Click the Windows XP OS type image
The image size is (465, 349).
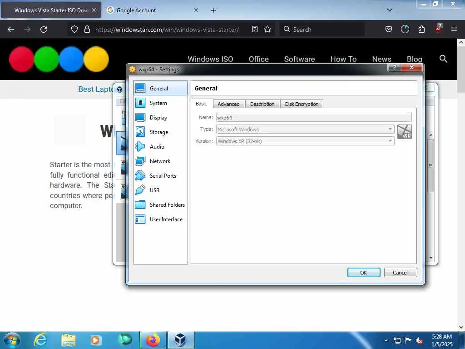[x=405, y=132]
